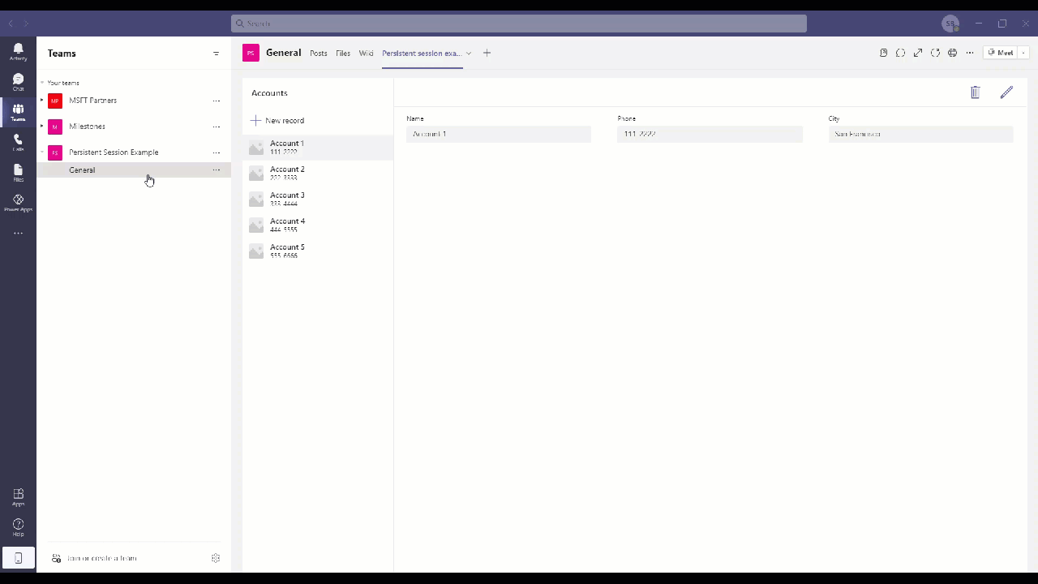Pop out the tab in a new window

(883, 53)
